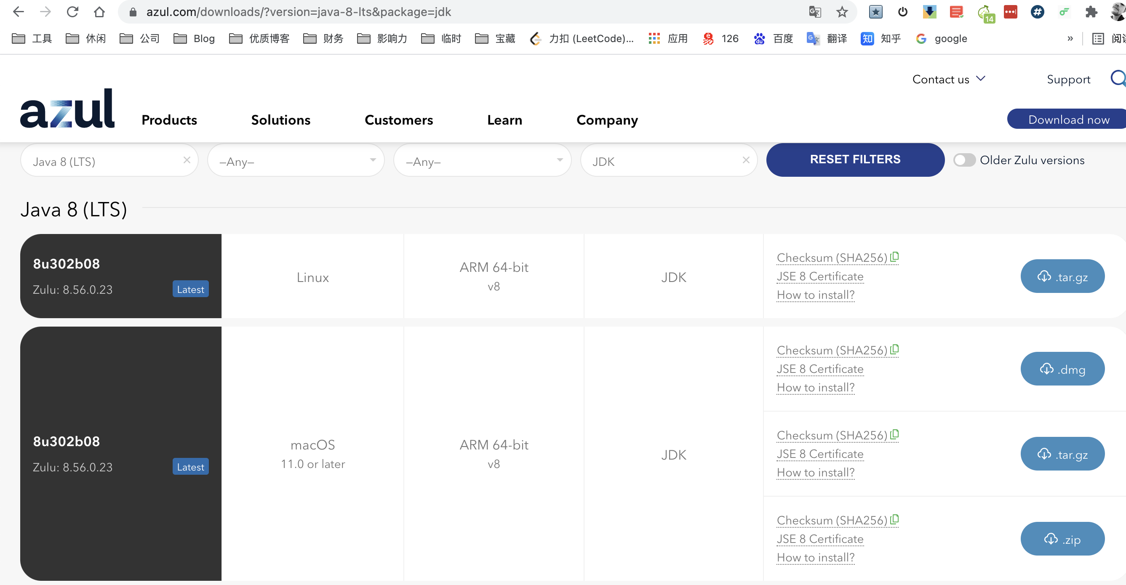Open JSE 8 Certificate for Linux row
This screenshot has height=585, width=1126.
pos(820,277)
